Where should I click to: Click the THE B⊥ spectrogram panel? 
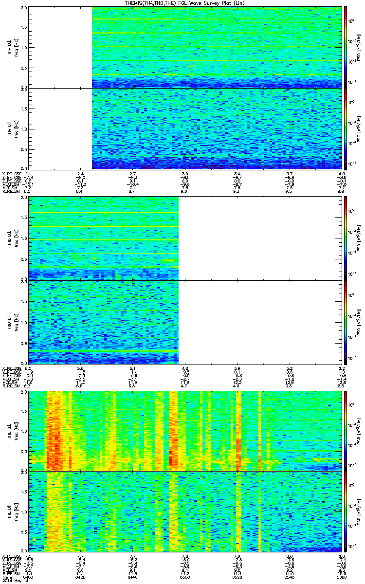186,431
